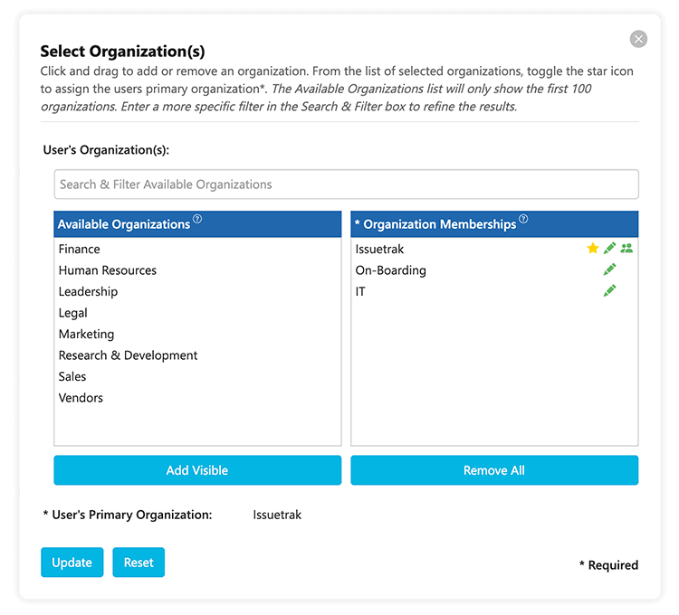Click the Add Visible button
The width and height of the screenshot is (679, 615).
click(x=197, y=470)
